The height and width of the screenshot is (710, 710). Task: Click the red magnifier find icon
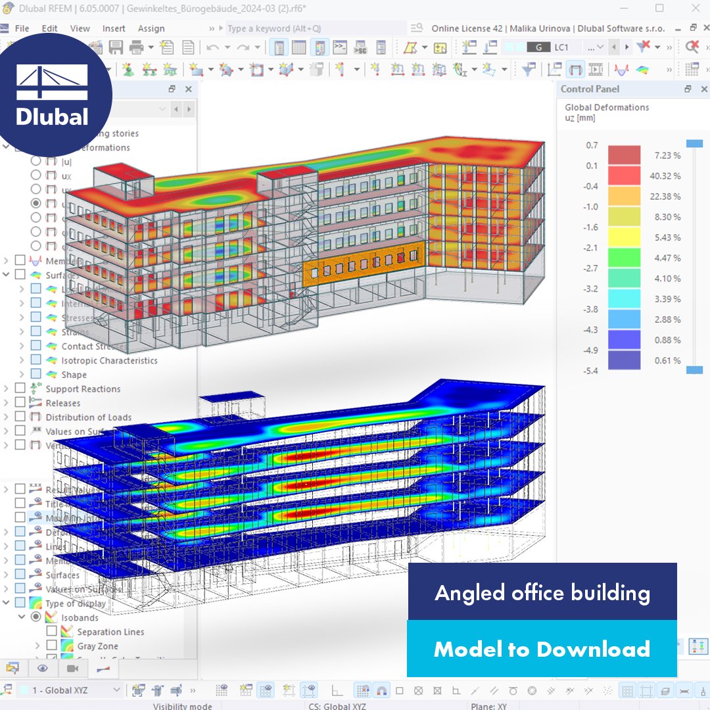click(692, 47)
